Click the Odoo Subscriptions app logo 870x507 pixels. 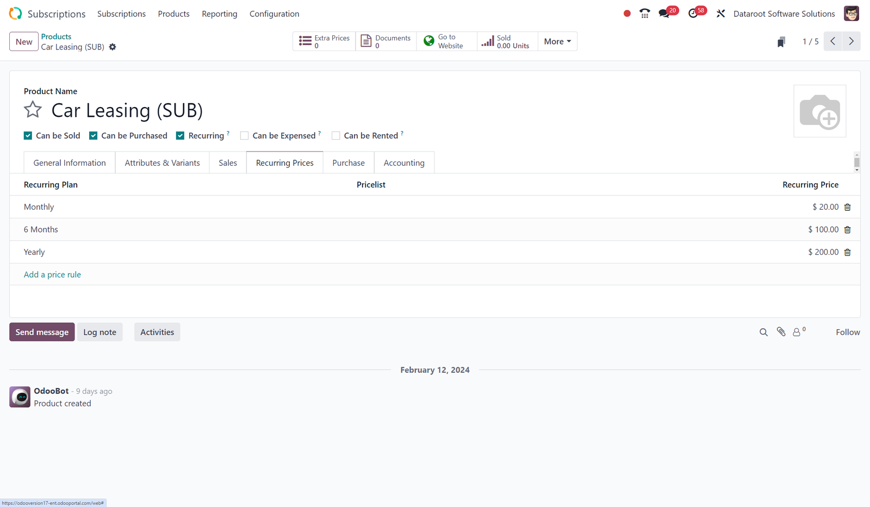coord(15,14)
